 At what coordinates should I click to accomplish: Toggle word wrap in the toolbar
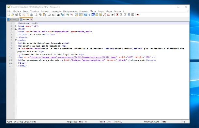(85, 15)
